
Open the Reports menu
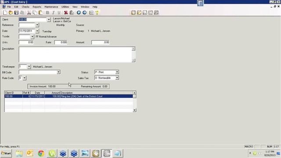37,7
